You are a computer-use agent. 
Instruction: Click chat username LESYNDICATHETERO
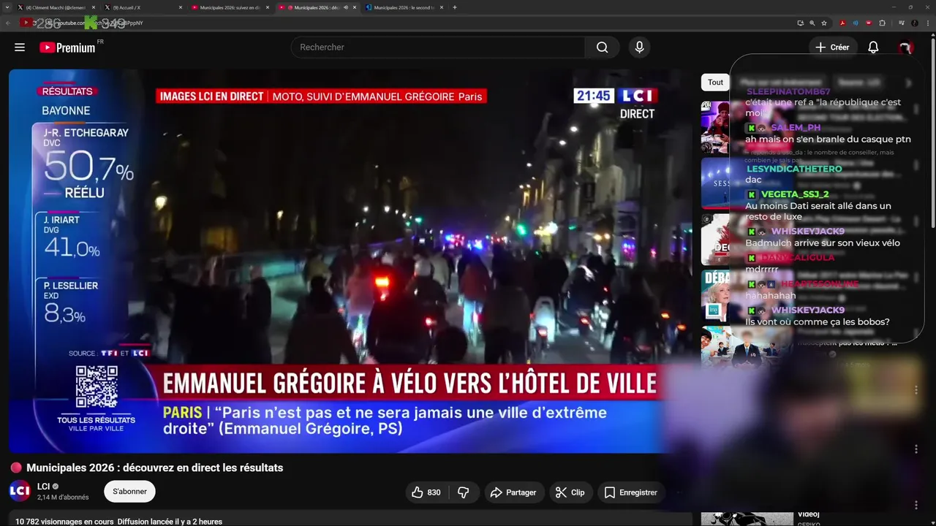[x=794, y=169]
